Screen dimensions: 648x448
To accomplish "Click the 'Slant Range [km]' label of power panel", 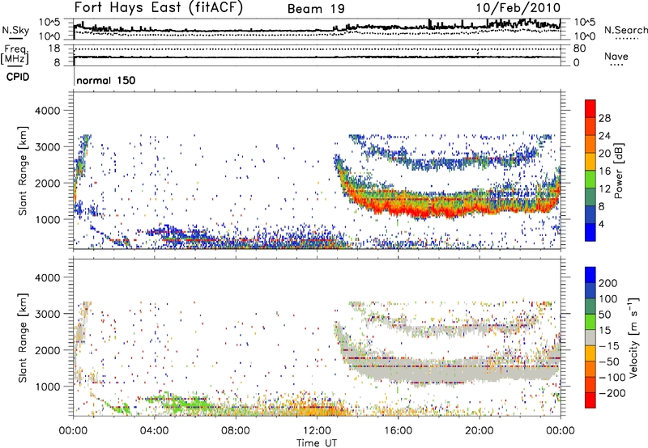I will [23, 171].
